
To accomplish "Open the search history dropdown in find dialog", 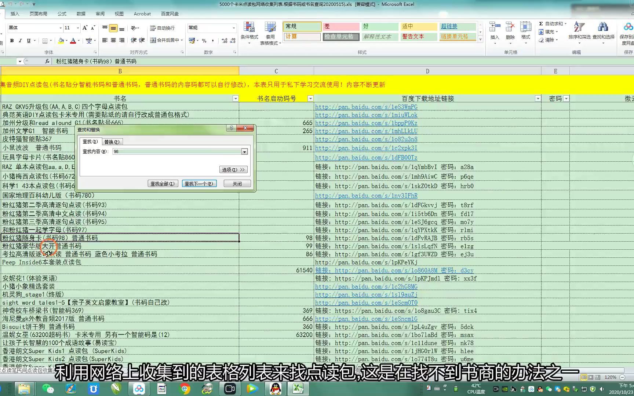I will (x=245, y=151).
